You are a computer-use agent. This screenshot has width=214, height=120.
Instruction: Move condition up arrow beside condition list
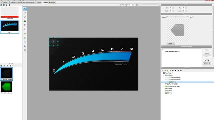click(205, 60)
